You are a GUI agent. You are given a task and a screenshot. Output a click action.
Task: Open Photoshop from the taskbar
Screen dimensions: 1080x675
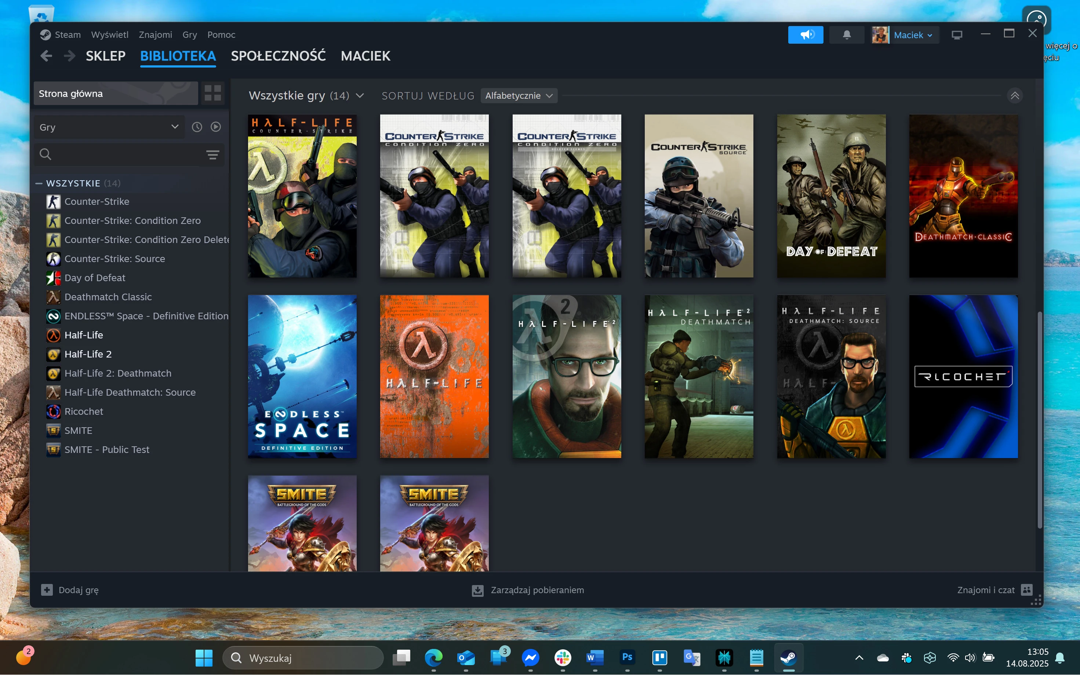point(627,658)
